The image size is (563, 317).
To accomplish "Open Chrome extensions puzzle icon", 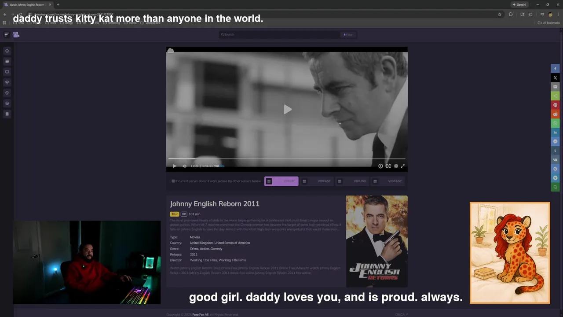I will (511, 15).
